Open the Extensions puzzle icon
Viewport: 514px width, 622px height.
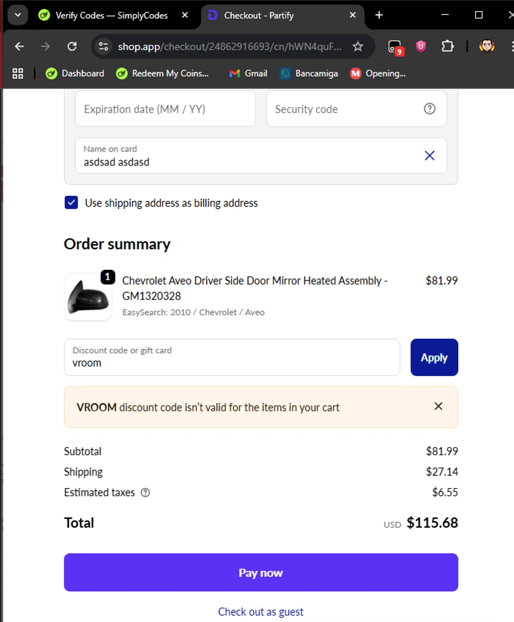447,46
